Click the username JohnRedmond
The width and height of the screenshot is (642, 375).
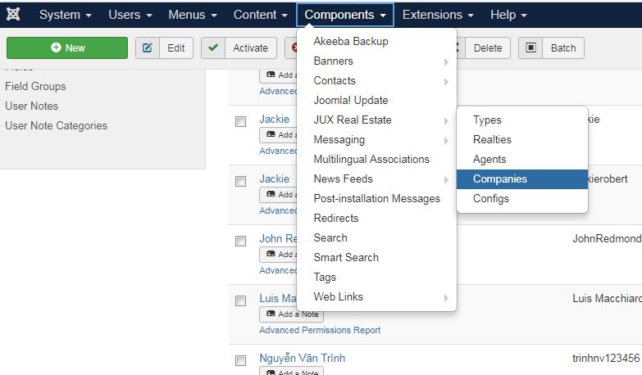pyautogui.click(x=607, y=238)
